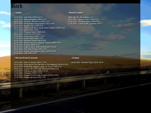This screenshot has height=113, width=151.
Task: Select the Tampopo (1985) entry
Action: [28, 73]
